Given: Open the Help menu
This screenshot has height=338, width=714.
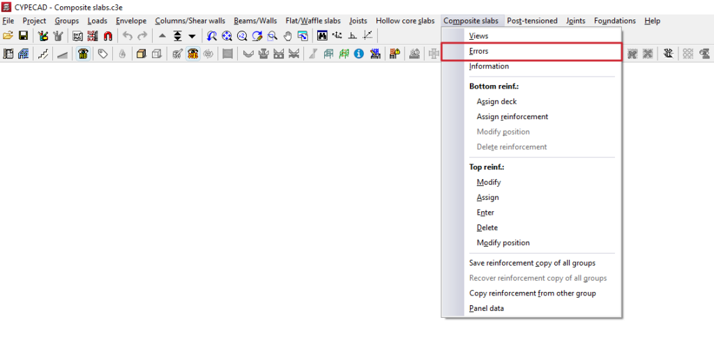Looking at the screenshot, I should coord(653,21).
